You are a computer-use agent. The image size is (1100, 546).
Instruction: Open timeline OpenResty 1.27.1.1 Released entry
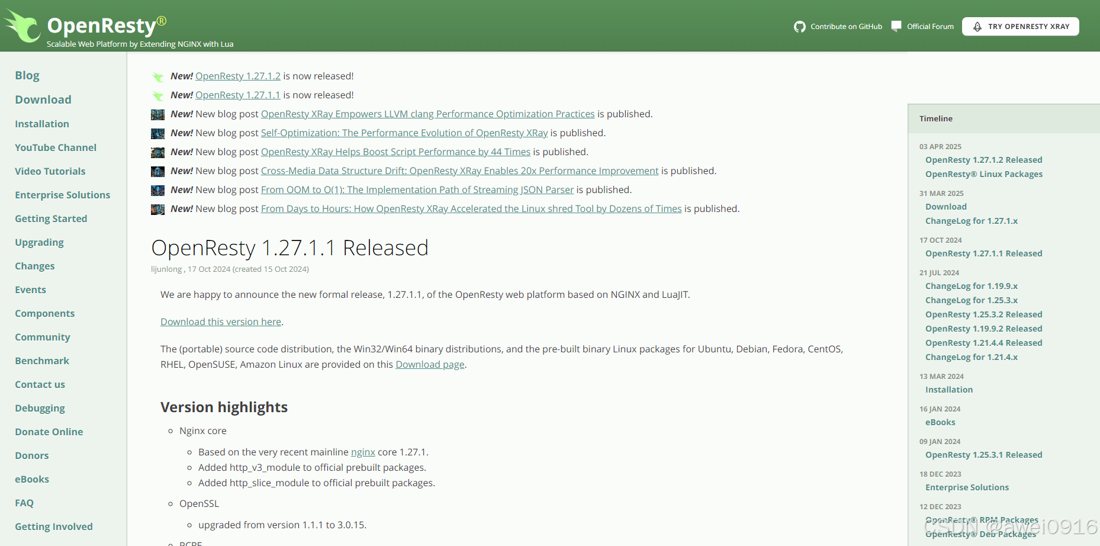[983, 253]
